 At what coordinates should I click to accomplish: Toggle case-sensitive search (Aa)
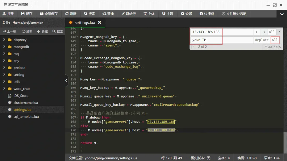point(270,47)
